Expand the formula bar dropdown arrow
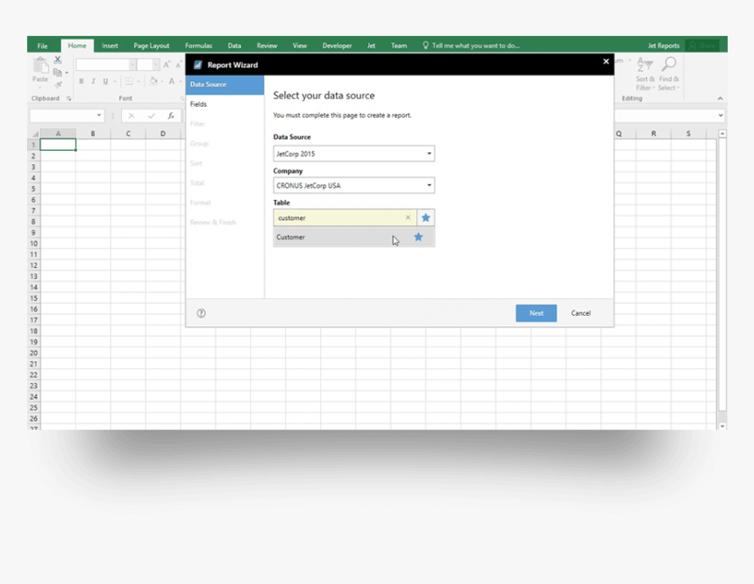Viewport: 754px width, 584px height. (721, 116)
